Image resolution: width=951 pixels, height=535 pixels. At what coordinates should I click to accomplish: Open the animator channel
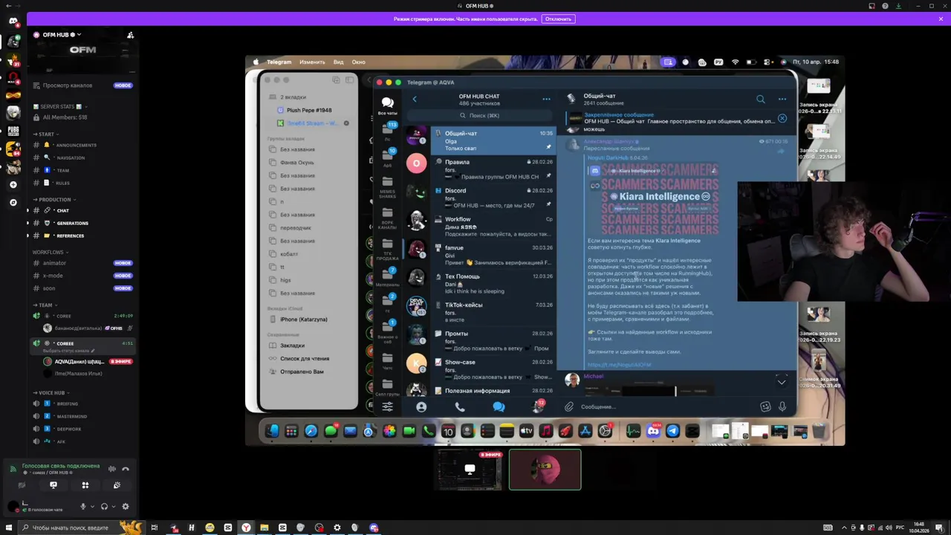pos(82,263)
